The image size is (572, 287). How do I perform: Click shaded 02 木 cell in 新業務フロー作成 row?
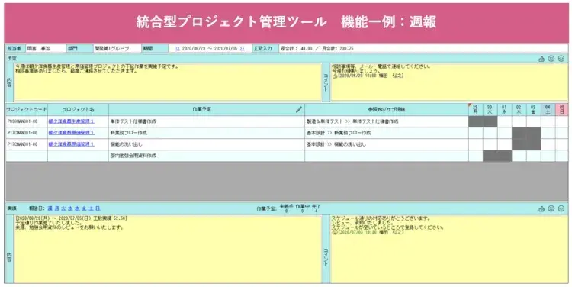tap(519, 133)
